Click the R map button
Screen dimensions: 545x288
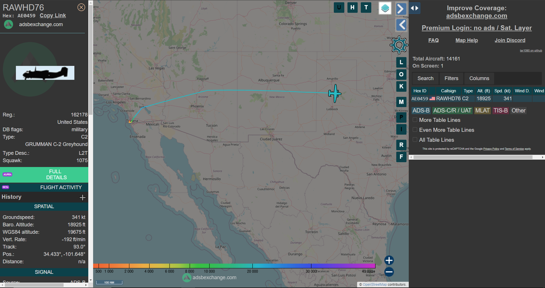401,145
